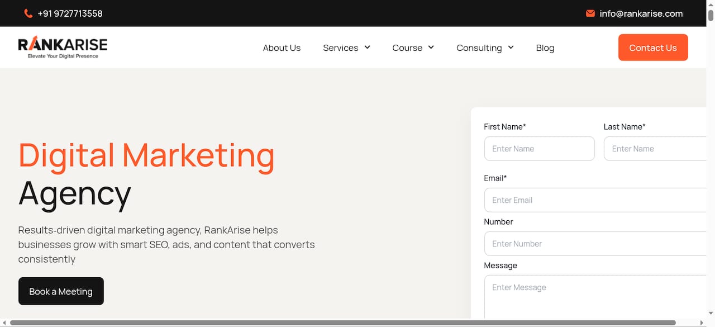Focus the Enter Email field
This screenshot has height=327, width=715.
pos(595,200)
